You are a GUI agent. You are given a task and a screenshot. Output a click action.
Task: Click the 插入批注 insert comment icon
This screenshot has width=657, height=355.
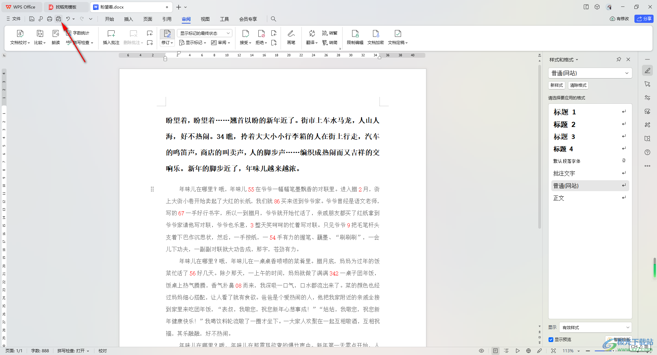(x=111, y=33)
